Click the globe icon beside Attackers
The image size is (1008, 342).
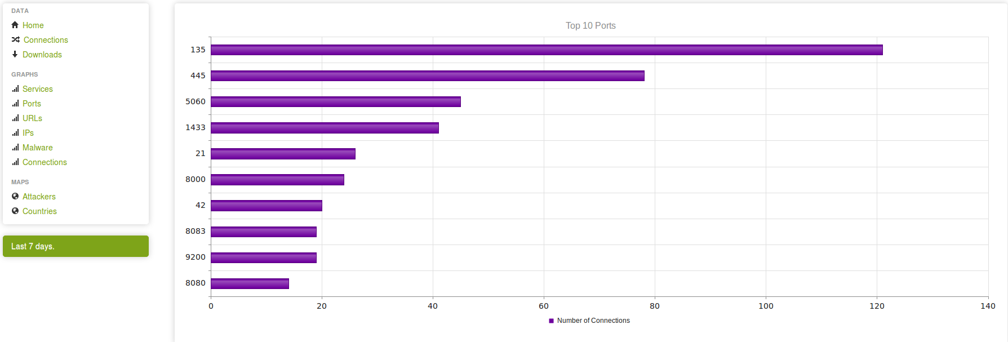pyautogui.click(x=15, y=196)
